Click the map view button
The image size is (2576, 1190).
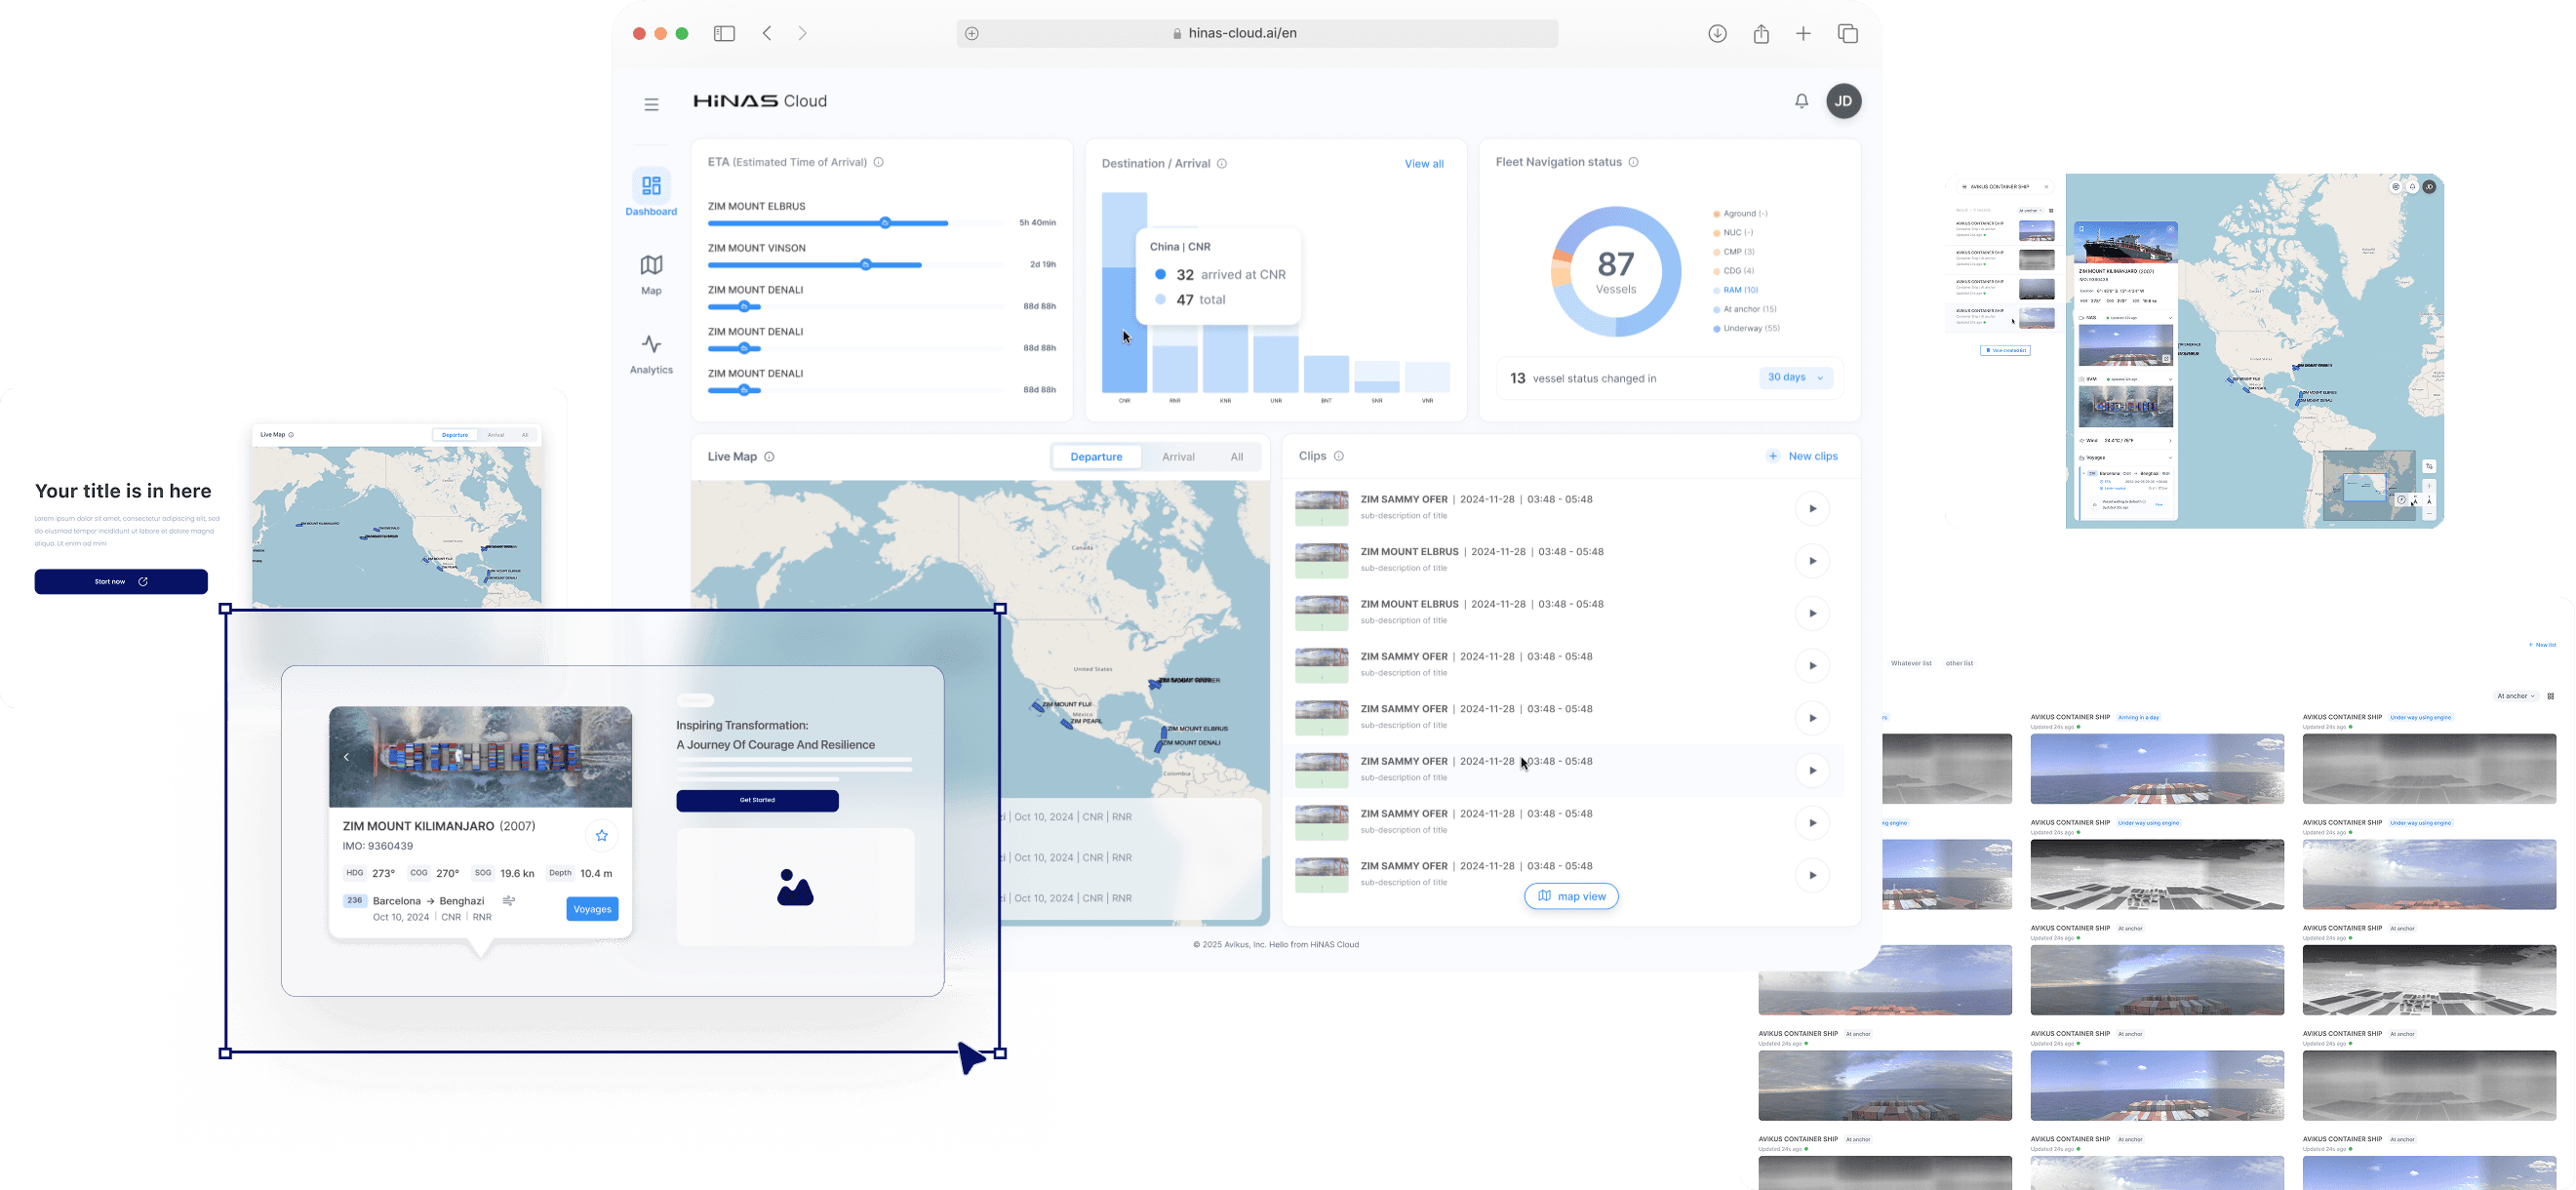click(x=1571, y=896)
